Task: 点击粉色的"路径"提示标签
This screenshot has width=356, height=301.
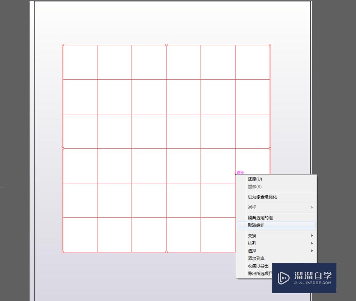Action: coord(240,172)
